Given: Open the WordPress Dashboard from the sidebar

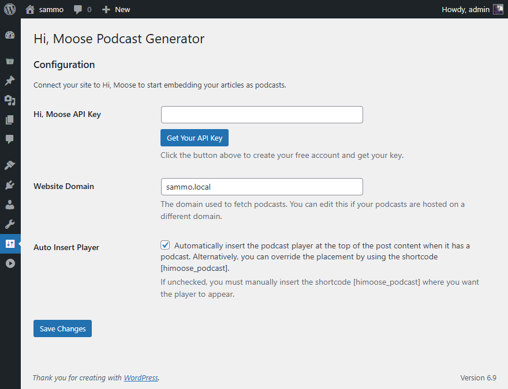Looking at the screenshot, I should pos(10,35).
